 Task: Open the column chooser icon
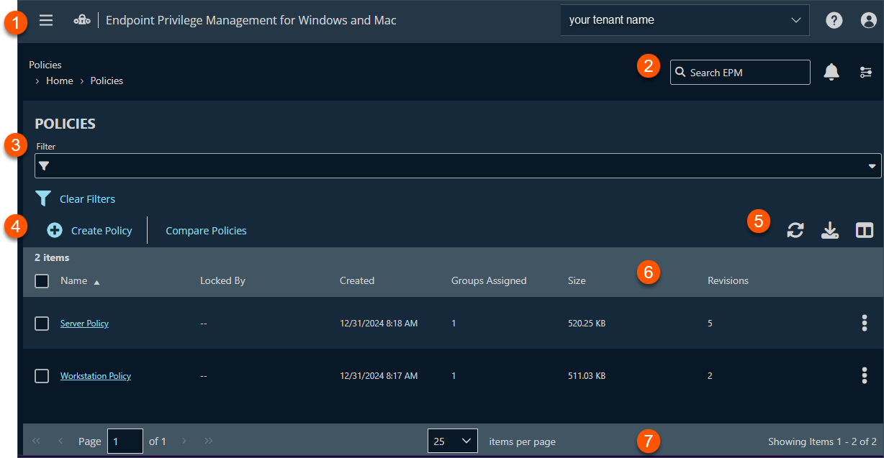coord(865,230)
